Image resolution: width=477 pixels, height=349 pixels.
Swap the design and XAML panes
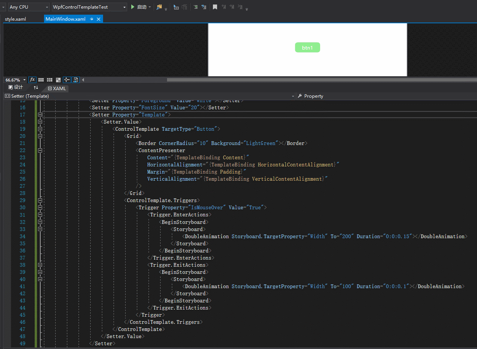[x=36, y=88]
